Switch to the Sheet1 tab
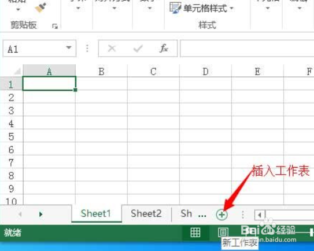 pos(96,213)
